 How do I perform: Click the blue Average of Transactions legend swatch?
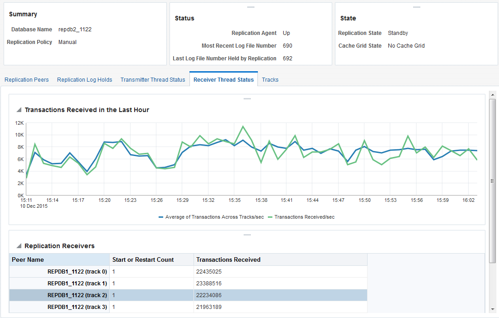coord(160,217)
